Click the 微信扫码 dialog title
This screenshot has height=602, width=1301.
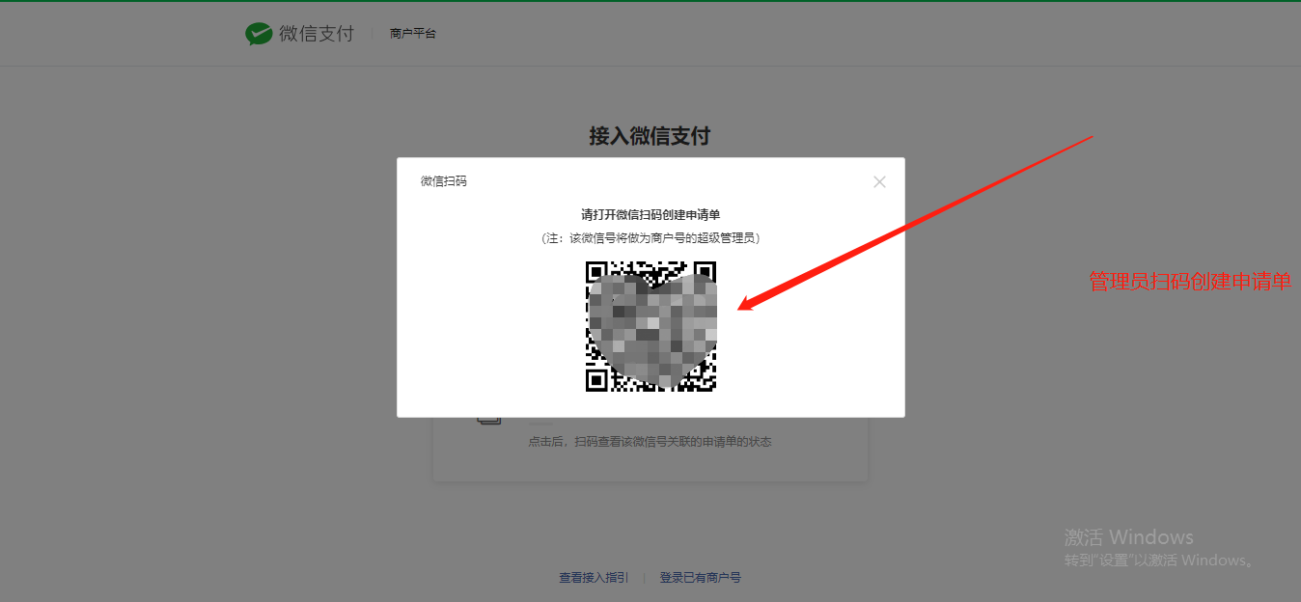[x=444, y=181]
